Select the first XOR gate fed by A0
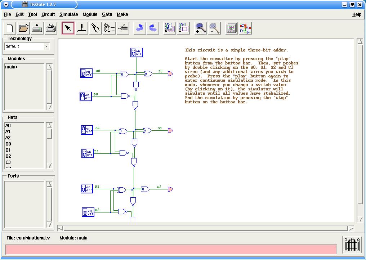Viewport: 366px width, 260px height. [125, 75]
